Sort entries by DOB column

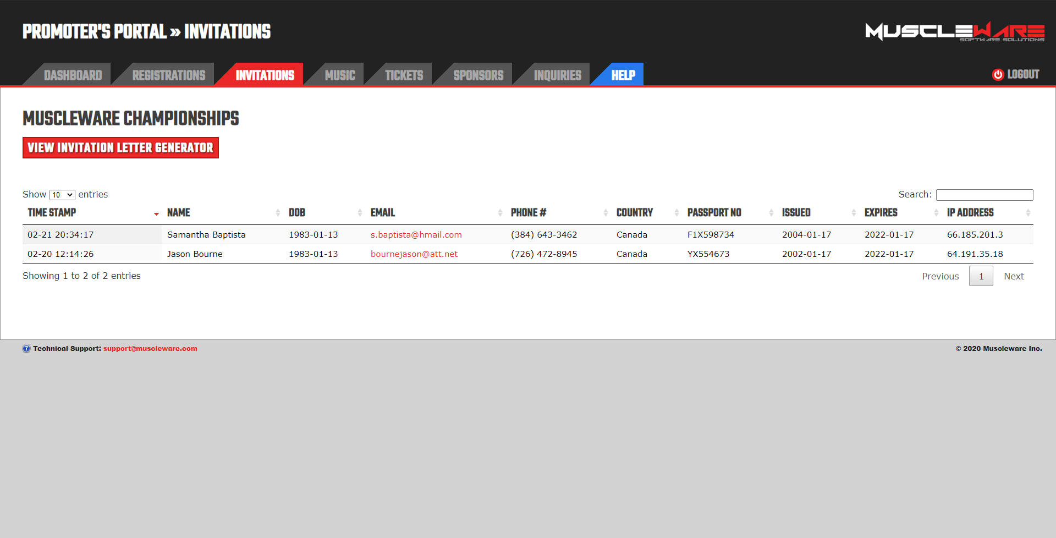point(297,213)
